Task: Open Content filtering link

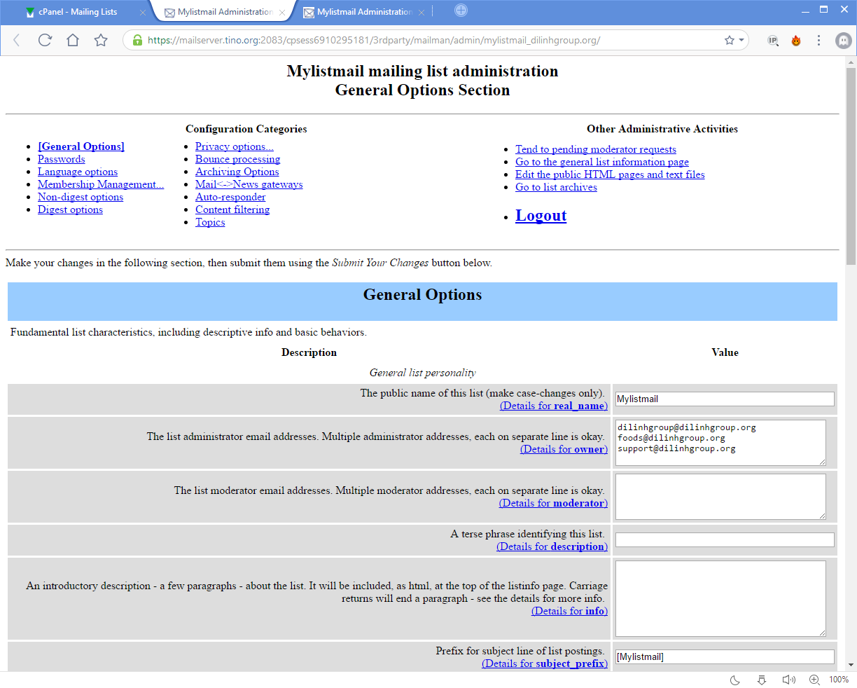Action: point(232,209)
